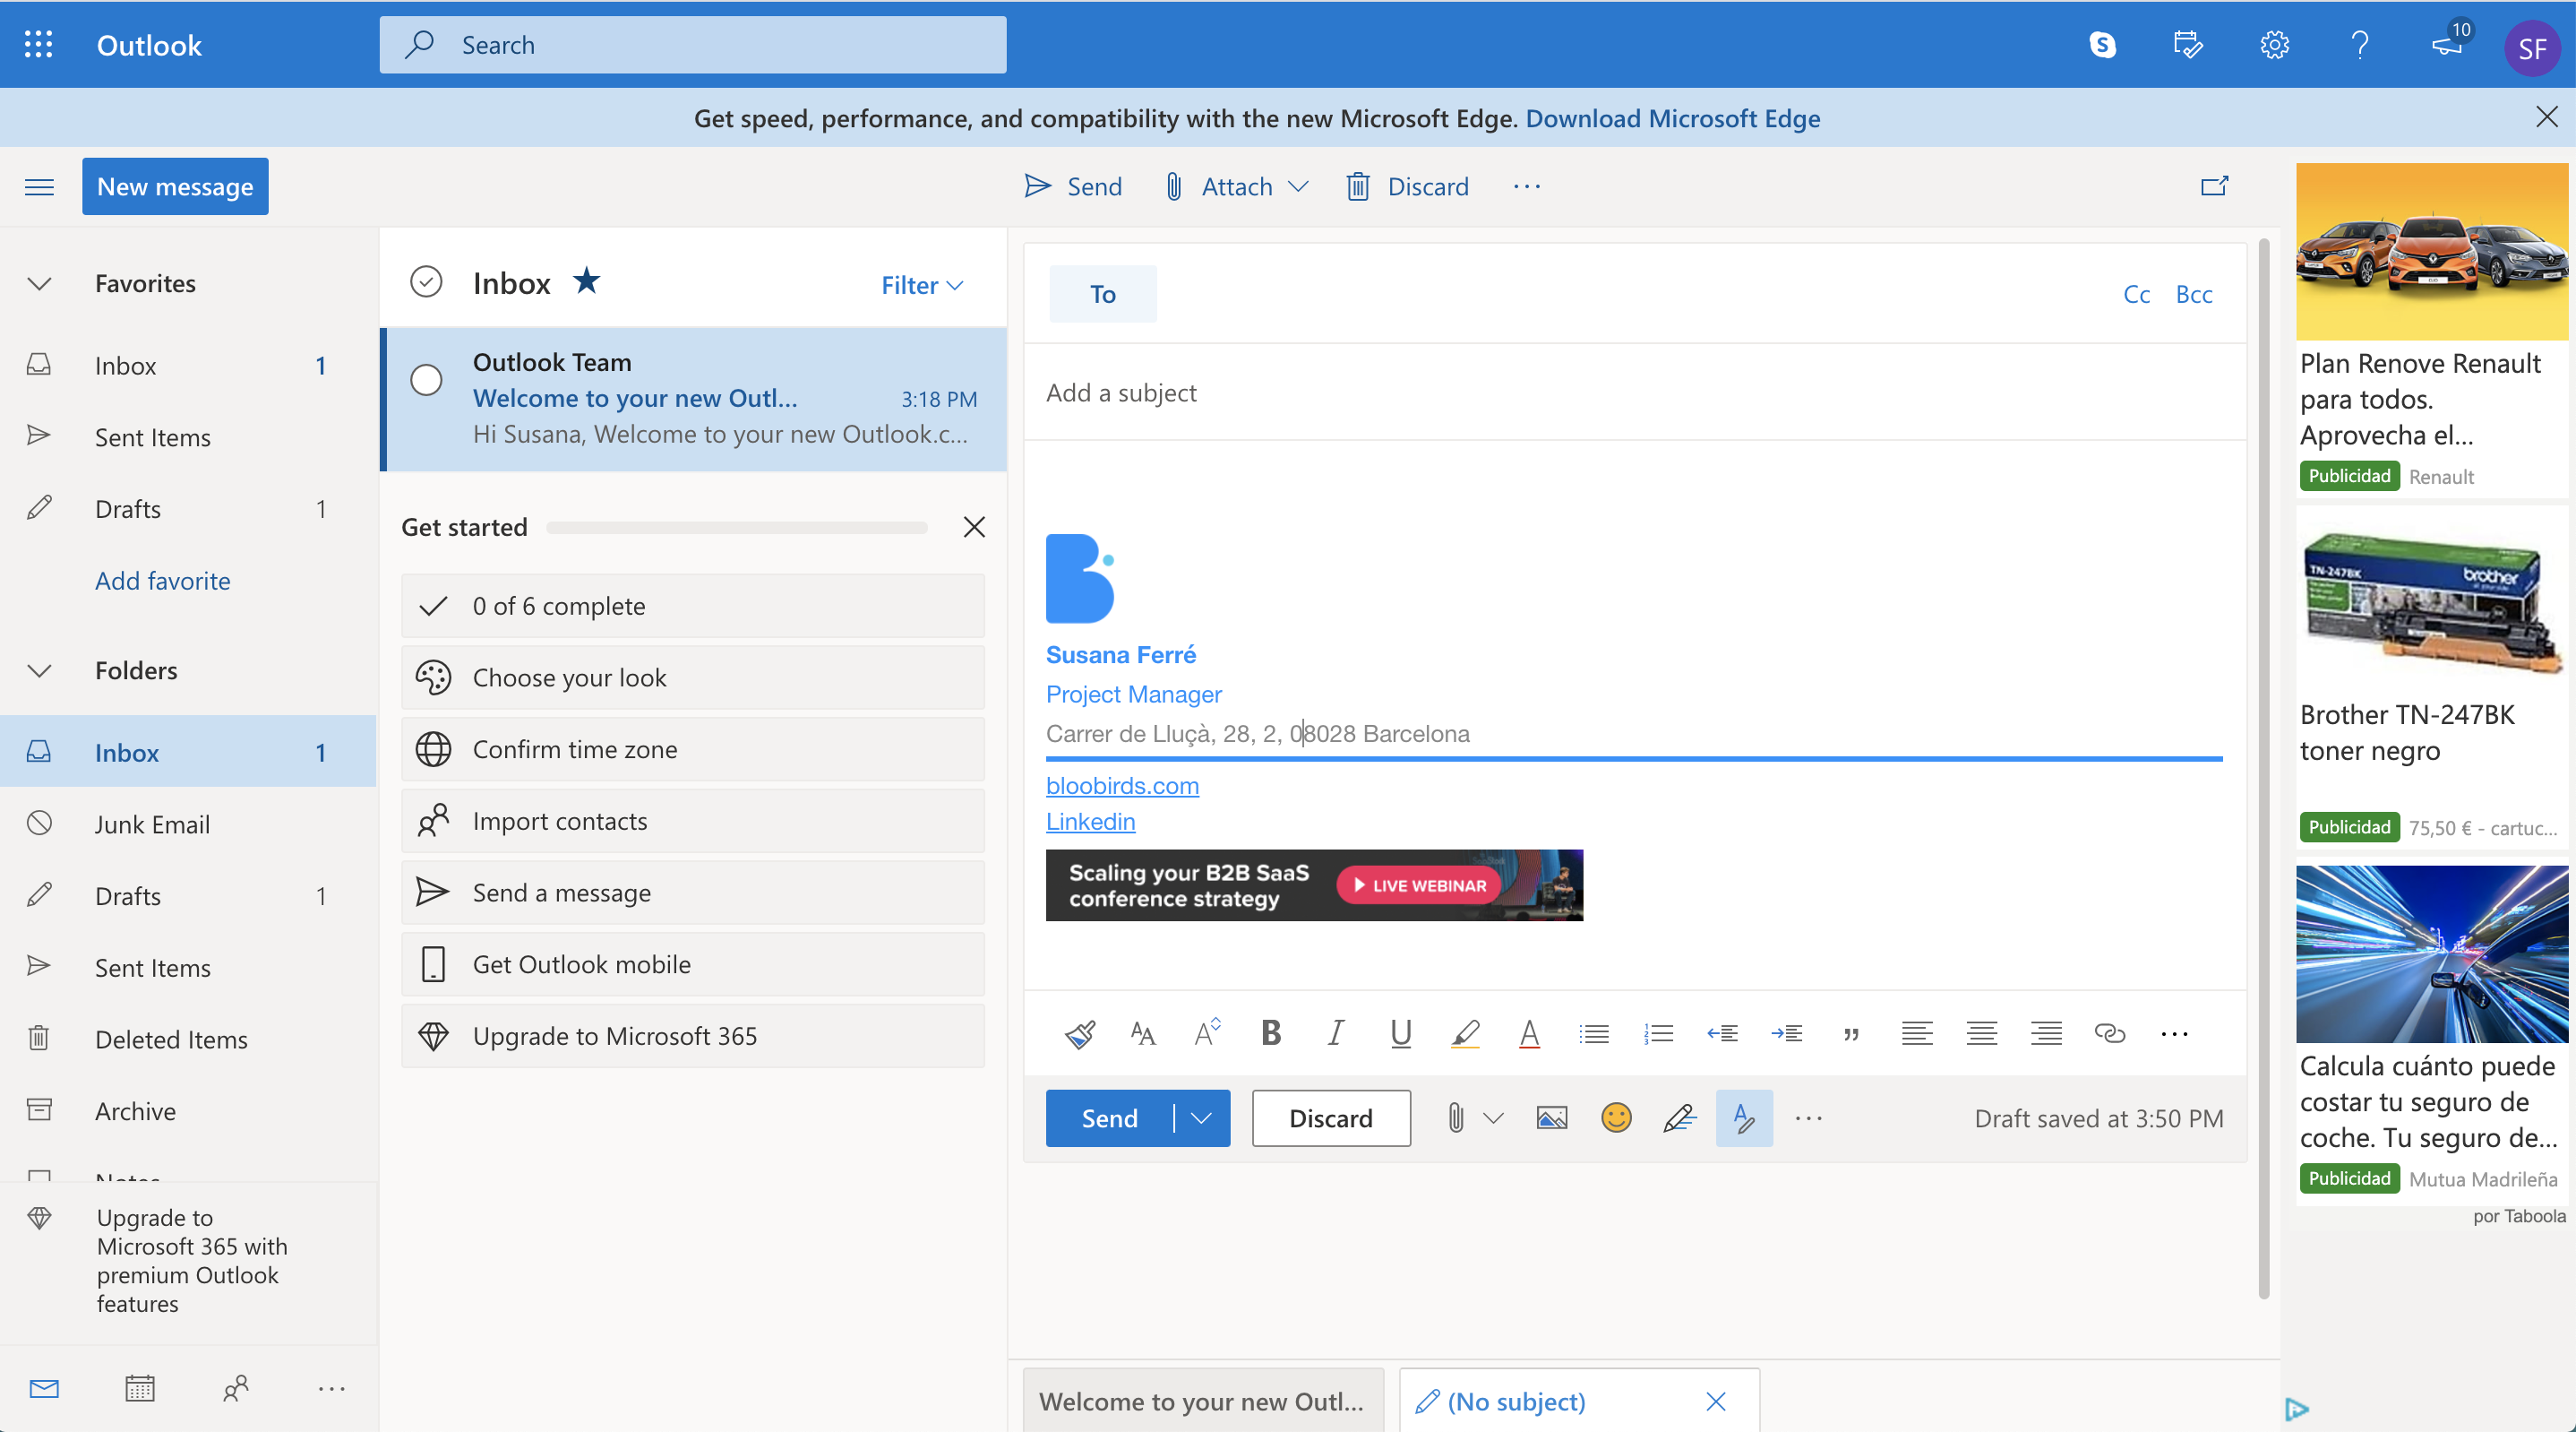This screenshot has width=2576, height=1432.
Task: Open more compose actions ellipsis near Draft saved
Action: [1809, 1117]
